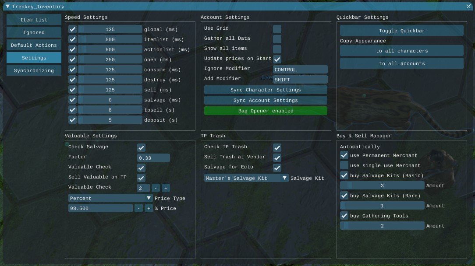The height and width of the screenshot is (266, 475).
Task: Open the Price Type Percent dropdown
Action: 110,198
